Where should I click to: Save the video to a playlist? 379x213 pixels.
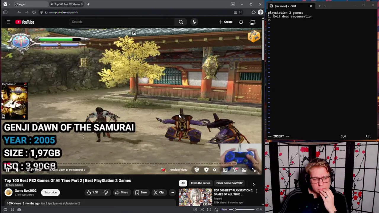[141, 192]
